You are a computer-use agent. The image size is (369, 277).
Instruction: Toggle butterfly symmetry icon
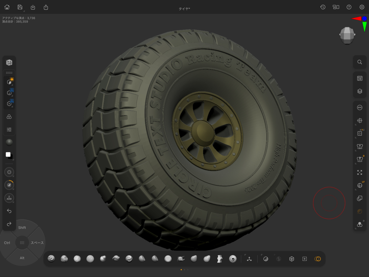(360, 146)
